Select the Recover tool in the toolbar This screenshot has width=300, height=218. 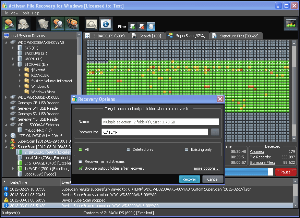coord(9,24)
